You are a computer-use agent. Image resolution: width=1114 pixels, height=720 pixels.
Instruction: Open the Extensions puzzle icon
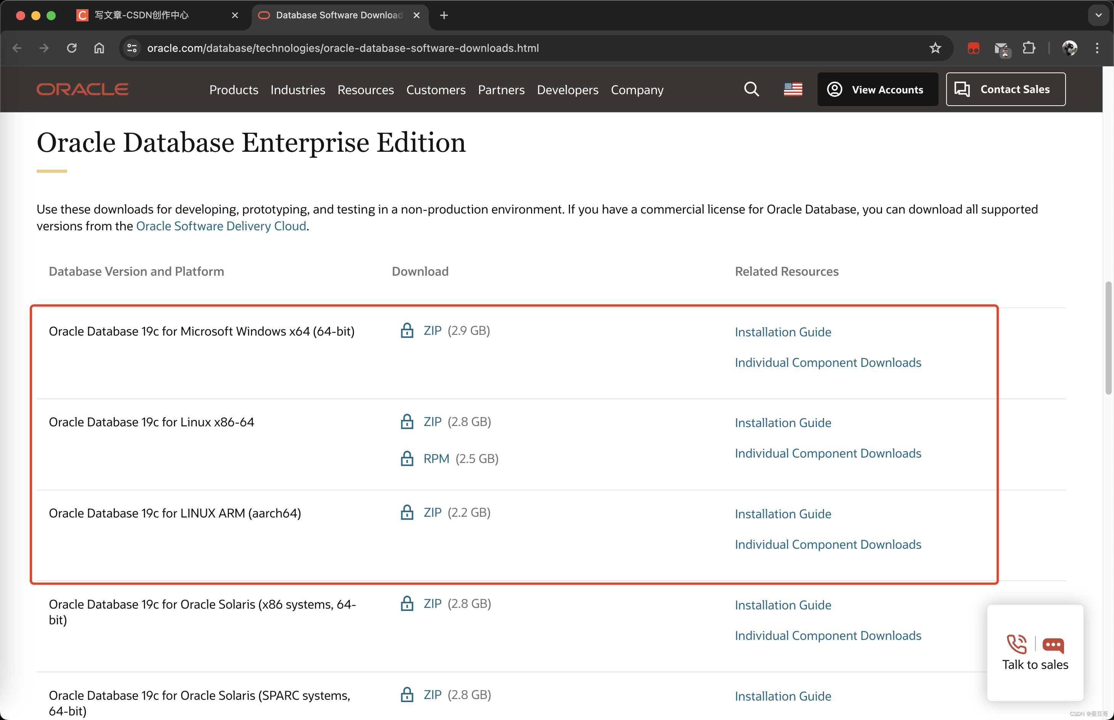point(1029,48)
